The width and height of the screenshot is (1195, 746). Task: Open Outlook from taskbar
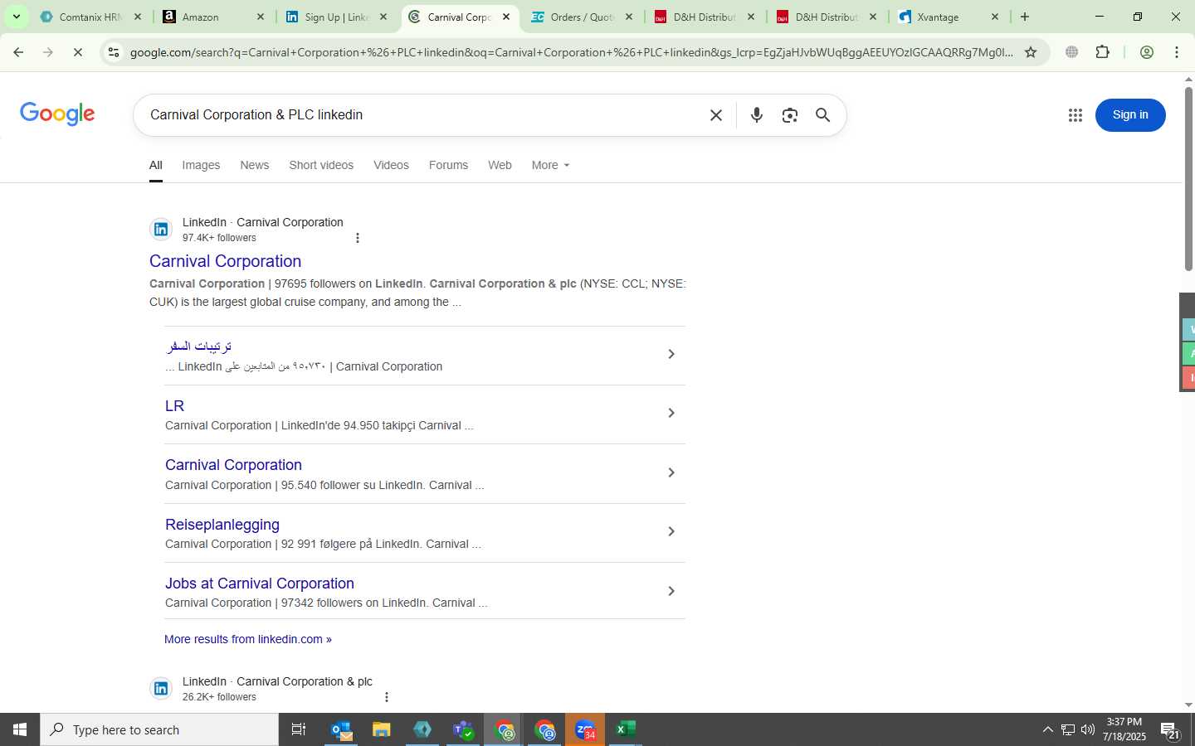pyautogui.click(x=341, y=729)
